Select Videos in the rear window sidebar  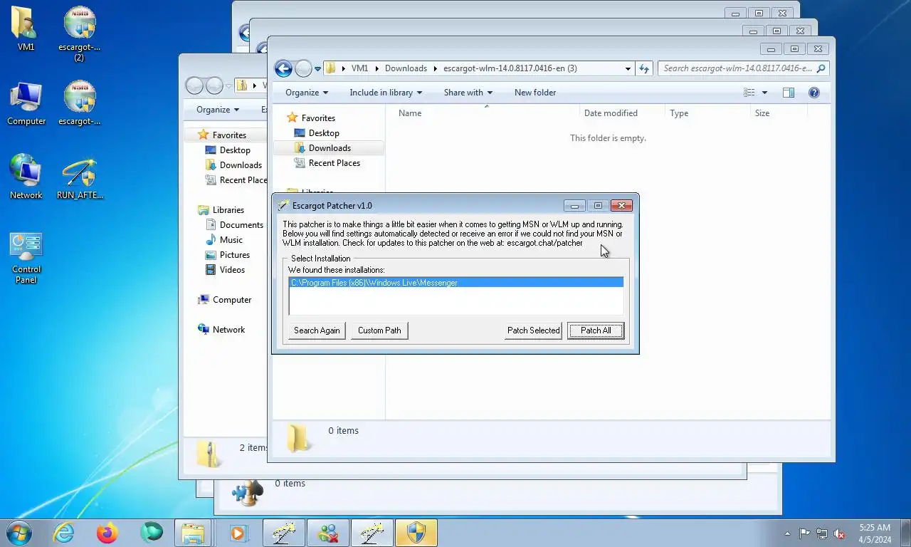[232, 270]
